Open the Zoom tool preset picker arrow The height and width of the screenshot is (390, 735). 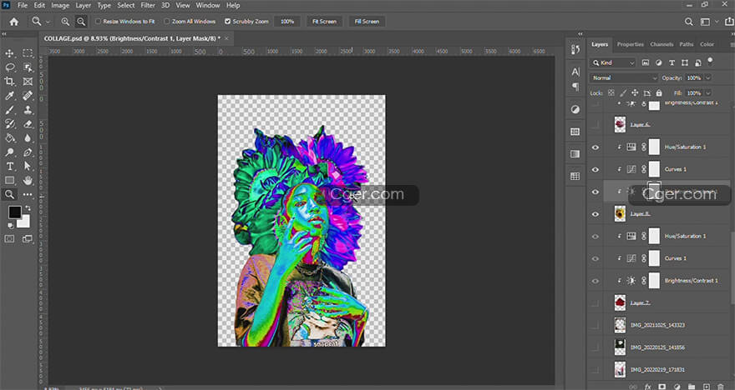[48, 22]
